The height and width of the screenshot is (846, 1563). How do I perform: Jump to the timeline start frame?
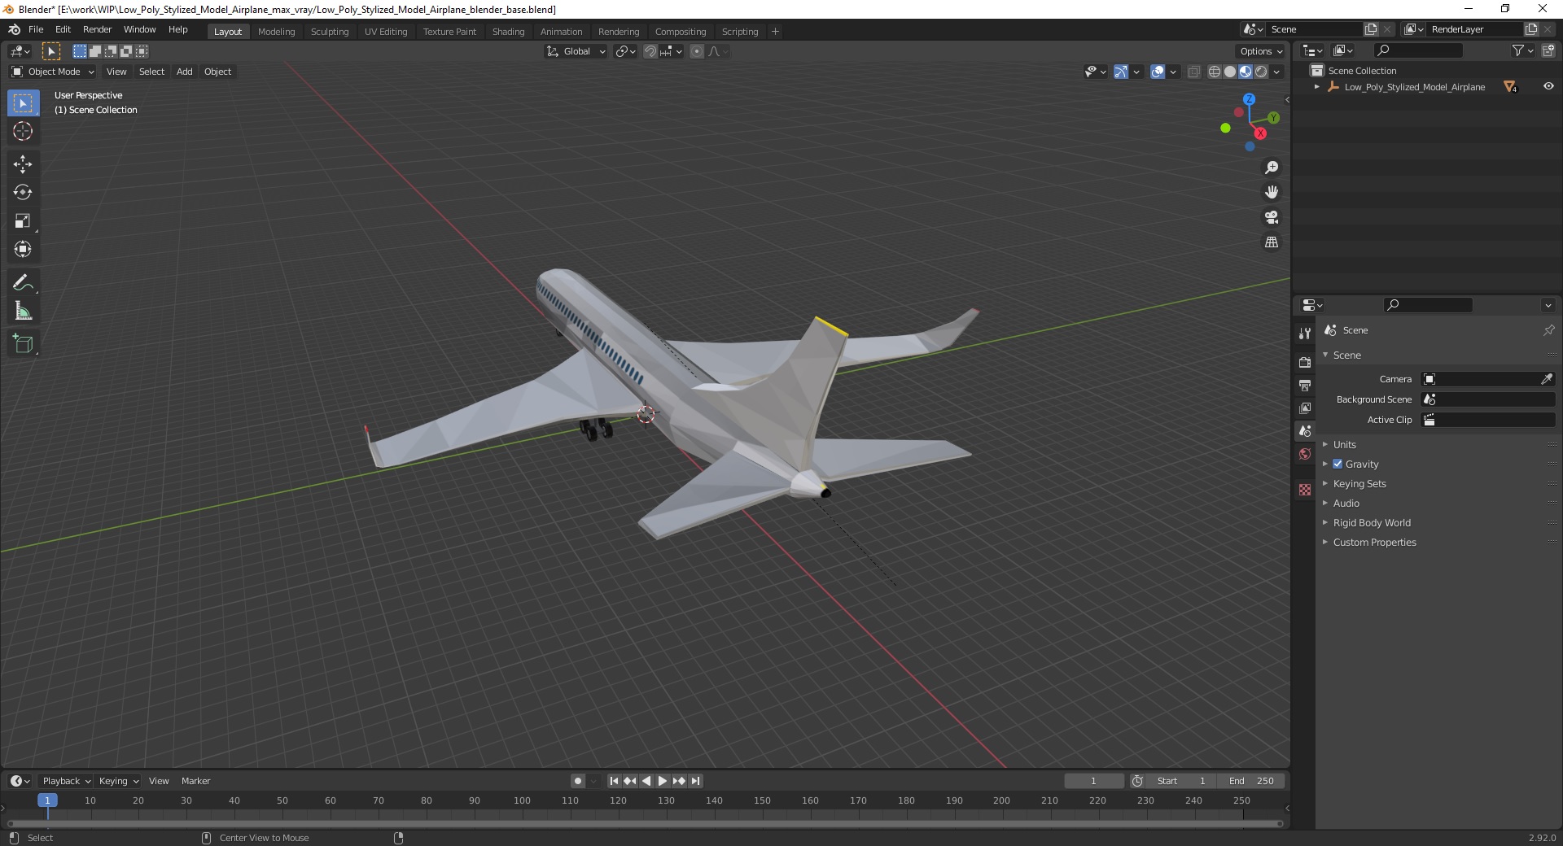(x=614, y=781)
